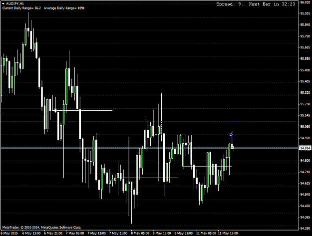Screen dimensions: 312x236
Task: Click the 95.925 price scale label
Action: [305, 13]
